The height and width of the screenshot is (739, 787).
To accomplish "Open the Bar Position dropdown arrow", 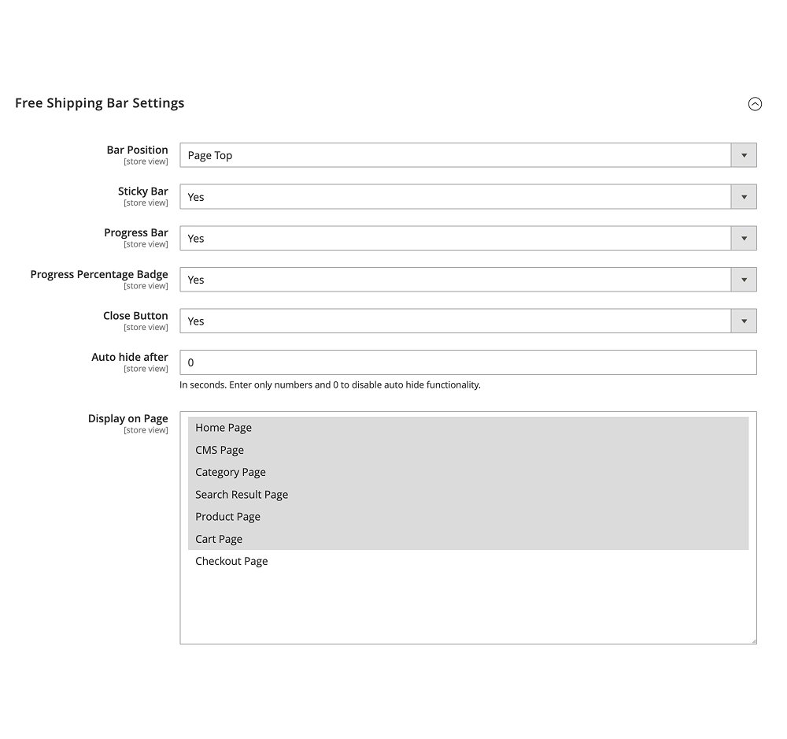I will click(x=744, y=155).
